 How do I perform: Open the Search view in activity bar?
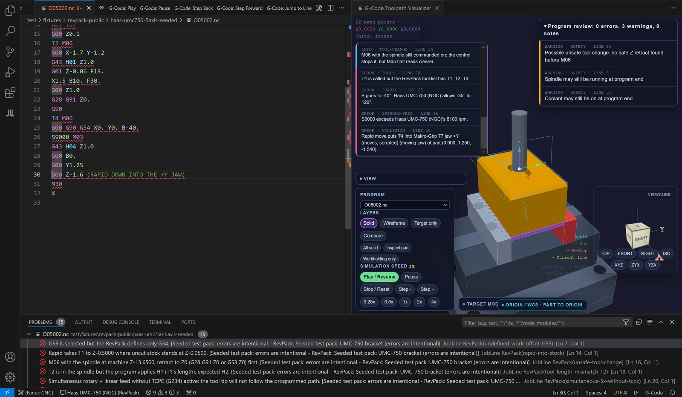10,31
